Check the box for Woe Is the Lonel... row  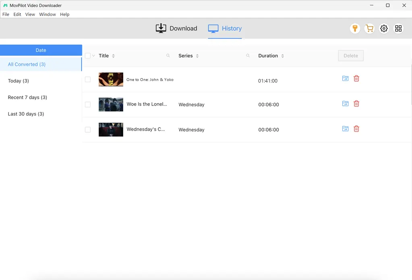88,104
